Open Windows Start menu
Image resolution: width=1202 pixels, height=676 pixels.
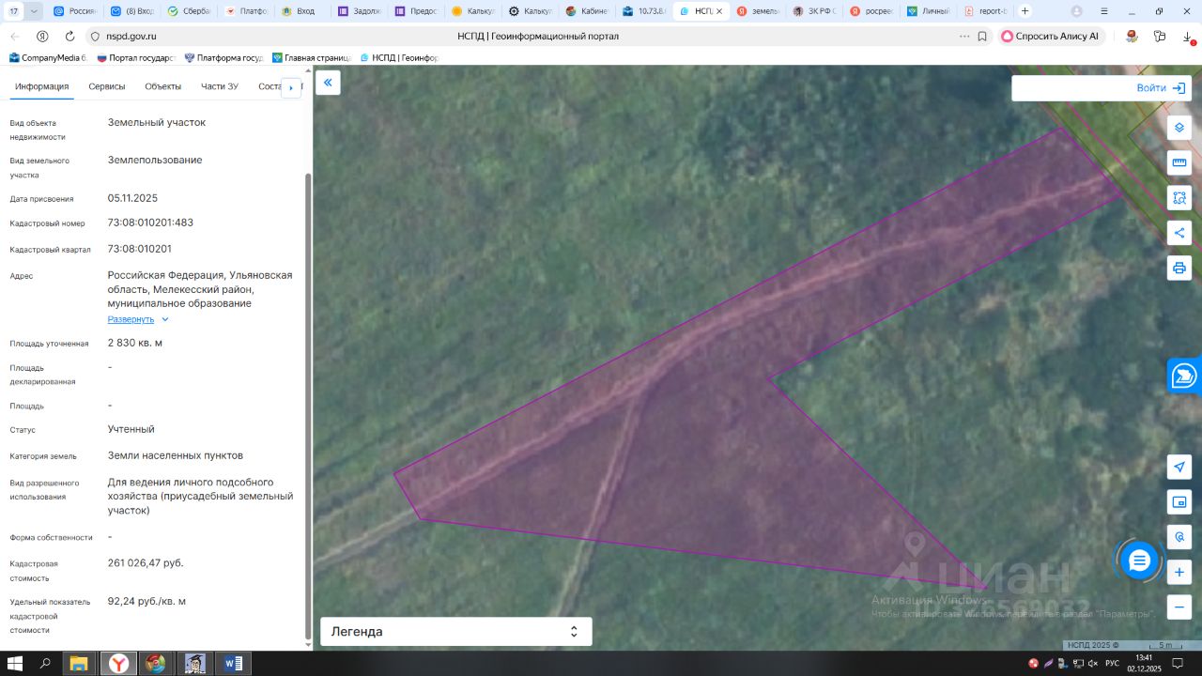15,664
